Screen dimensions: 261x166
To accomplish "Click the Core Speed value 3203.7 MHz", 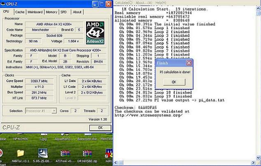I will coord(39,81).
